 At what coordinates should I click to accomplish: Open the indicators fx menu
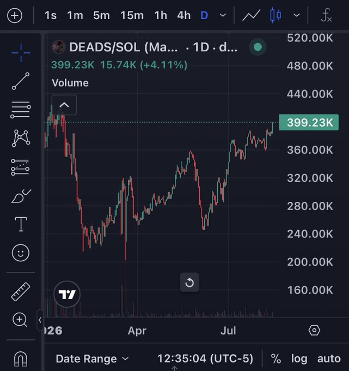(x=327, y=15)
